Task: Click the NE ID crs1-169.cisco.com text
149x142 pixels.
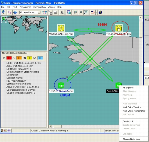Action: tap(23, 63)
